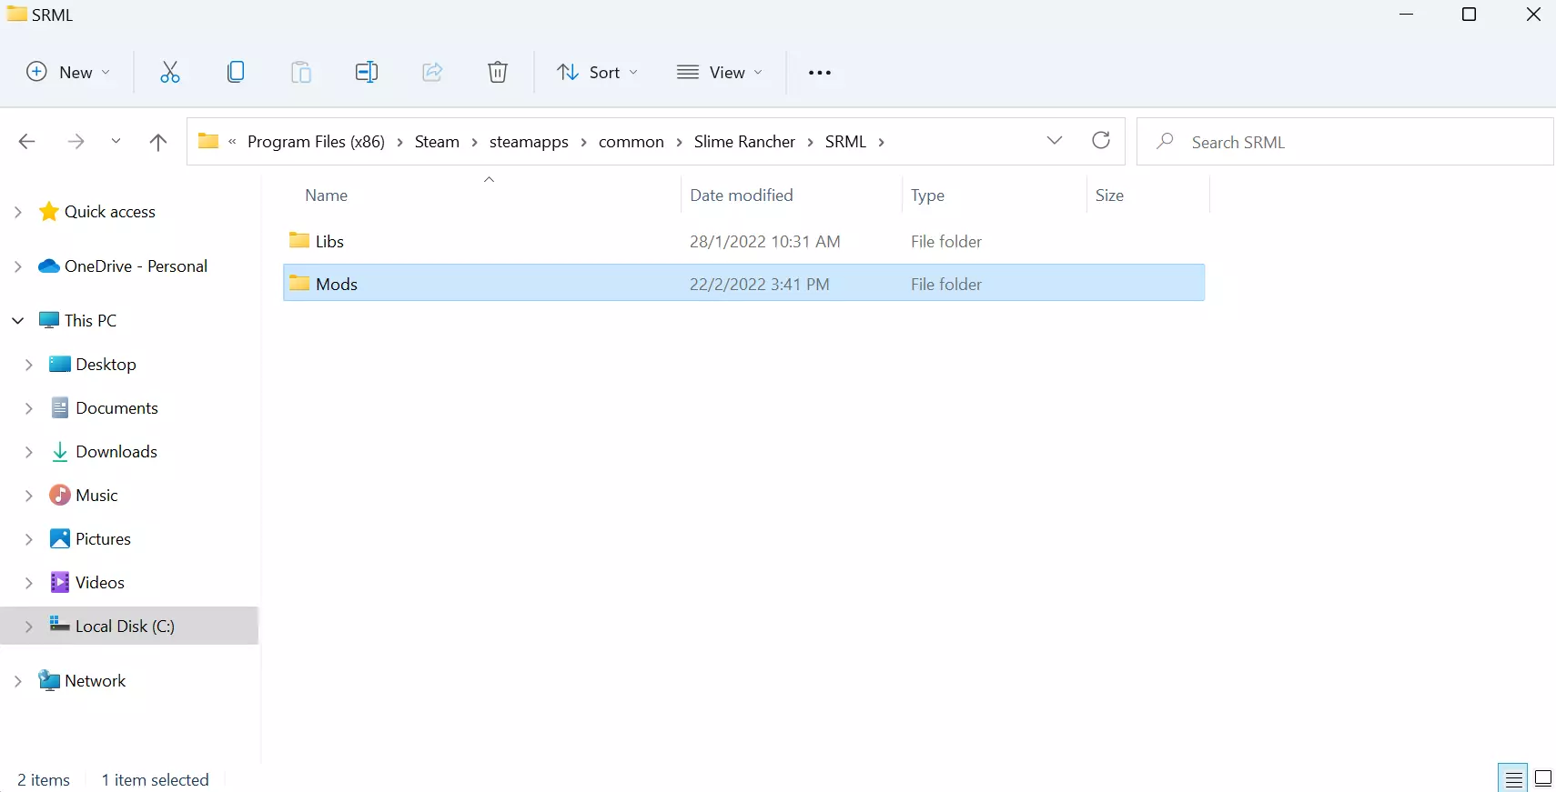Show hidden parent folders via double chevron
Screen dimensions: 1556x792
[x=232, y=141]
